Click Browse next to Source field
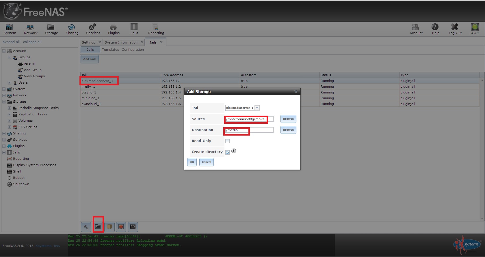The image size is (485, 257). click(288, 119)
